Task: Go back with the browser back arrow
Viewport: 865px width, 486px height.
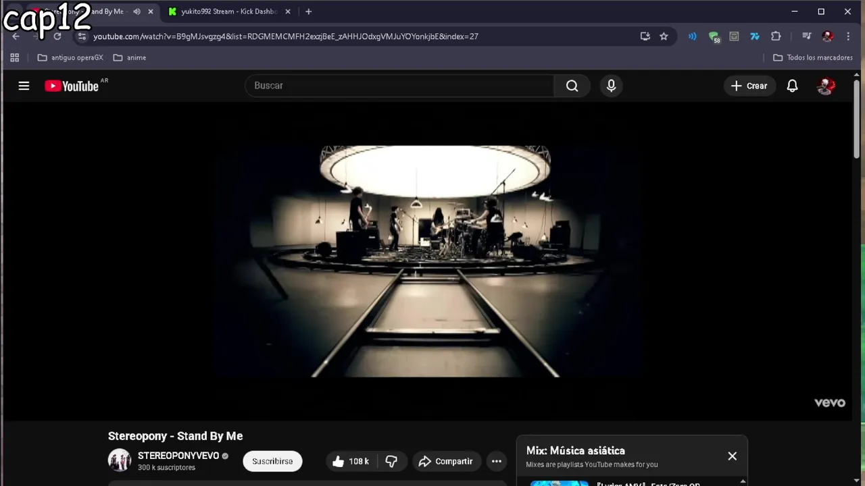Action: [16, 36]
